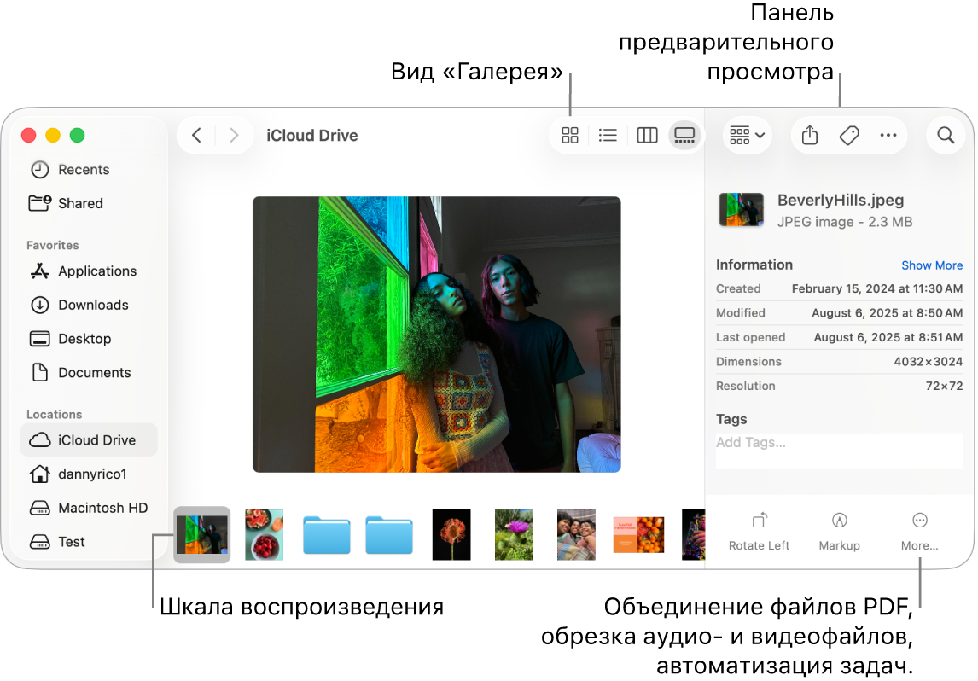The width and height of the screenshot is (978, 681).
Task: Select the Test disk in sidebar
Action: click(89, 541)
